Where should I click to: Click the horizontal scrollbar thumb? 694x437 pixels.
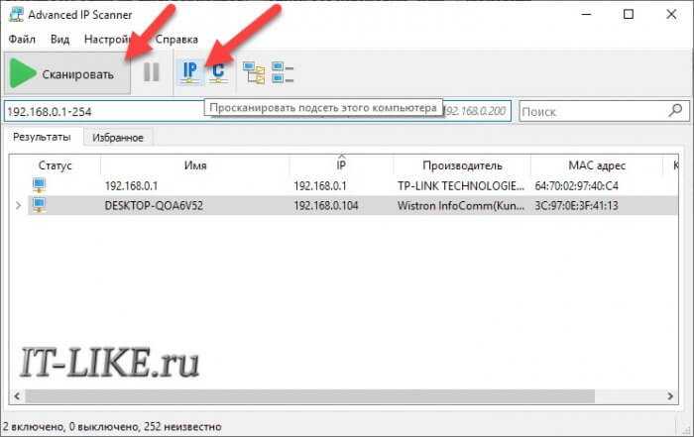pos(309,396)
